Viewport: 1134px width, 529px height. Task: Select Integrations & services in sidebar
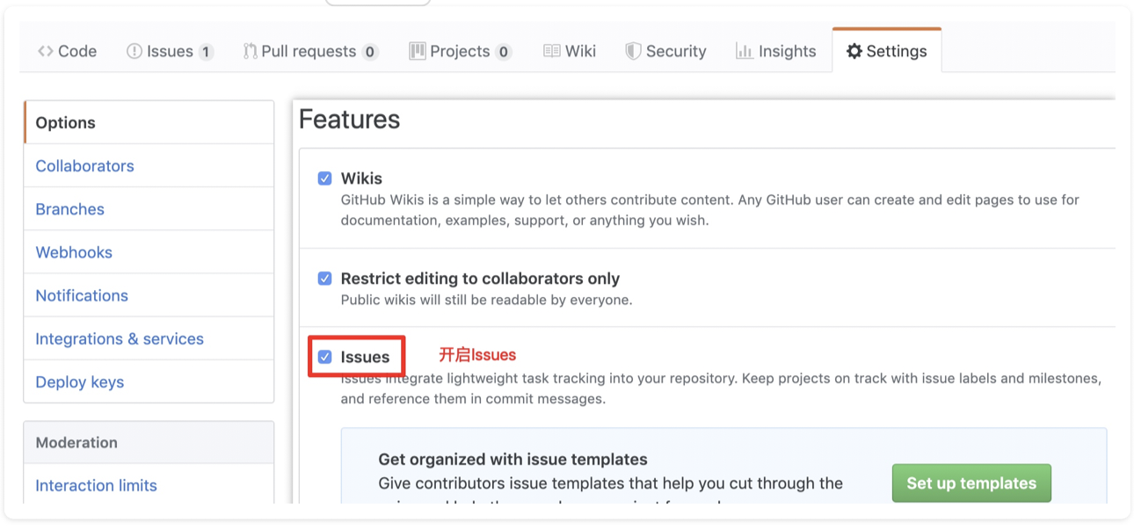[x=120, y=339]
